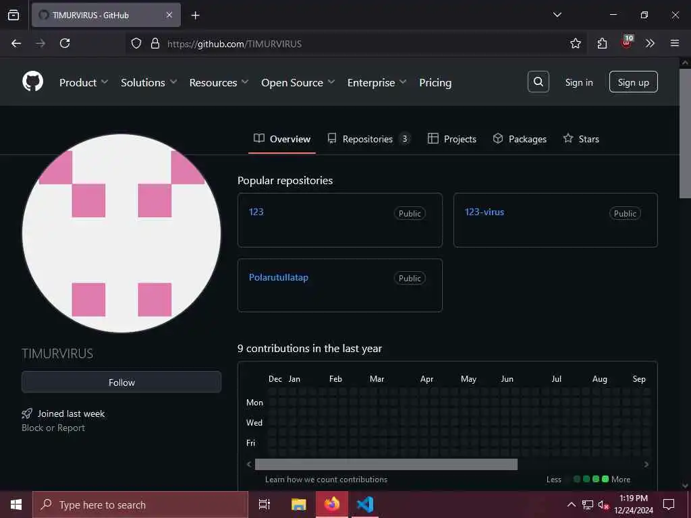Open the GitHub search magnifier button
The width and height of the screenshot is (691, 518).
click(538, 82)
